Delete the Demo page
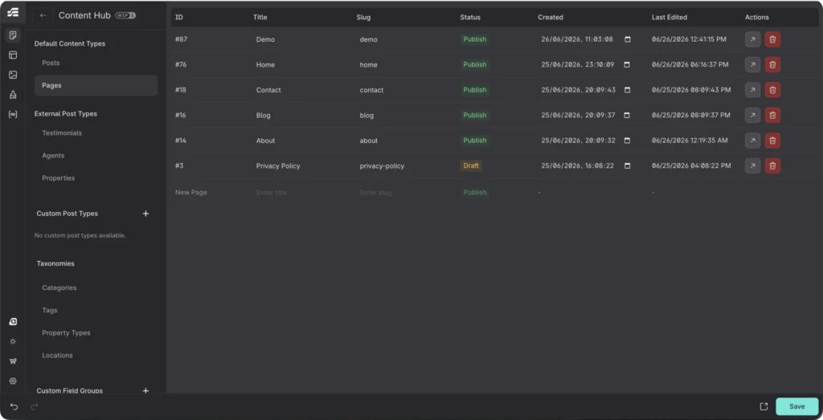Viewport: 823px width, 420px height. pos(772,39)
